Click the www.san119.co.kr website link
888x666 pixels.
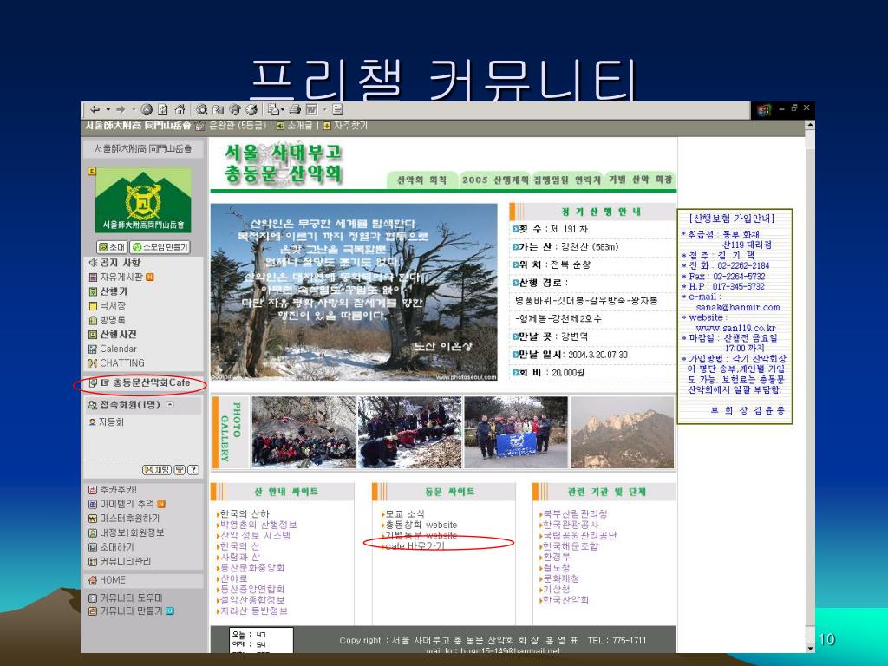click(x=735, y=328)
